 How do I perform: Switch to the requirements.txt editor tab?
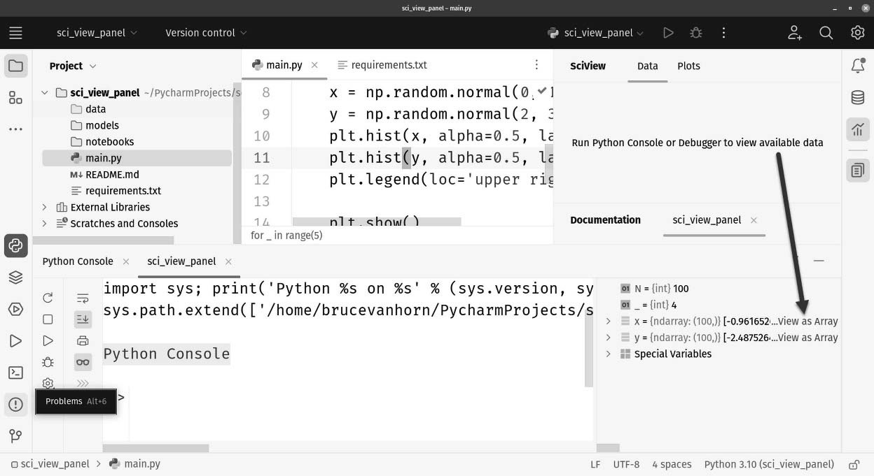coord(382,65)
